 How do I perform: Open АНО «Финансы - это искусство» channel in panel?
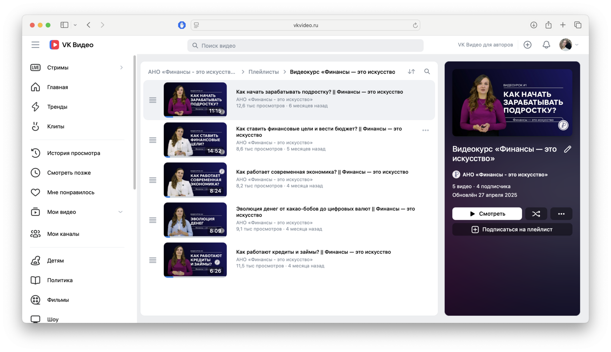(x=500, y=175)
